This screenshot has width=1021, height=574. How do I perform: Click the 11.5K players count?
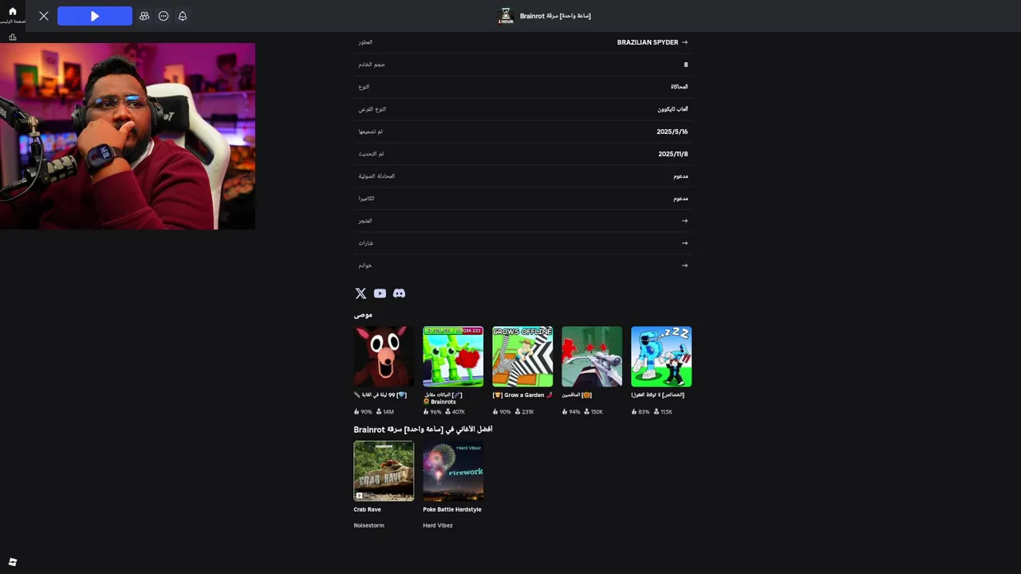tap(666, 412)
